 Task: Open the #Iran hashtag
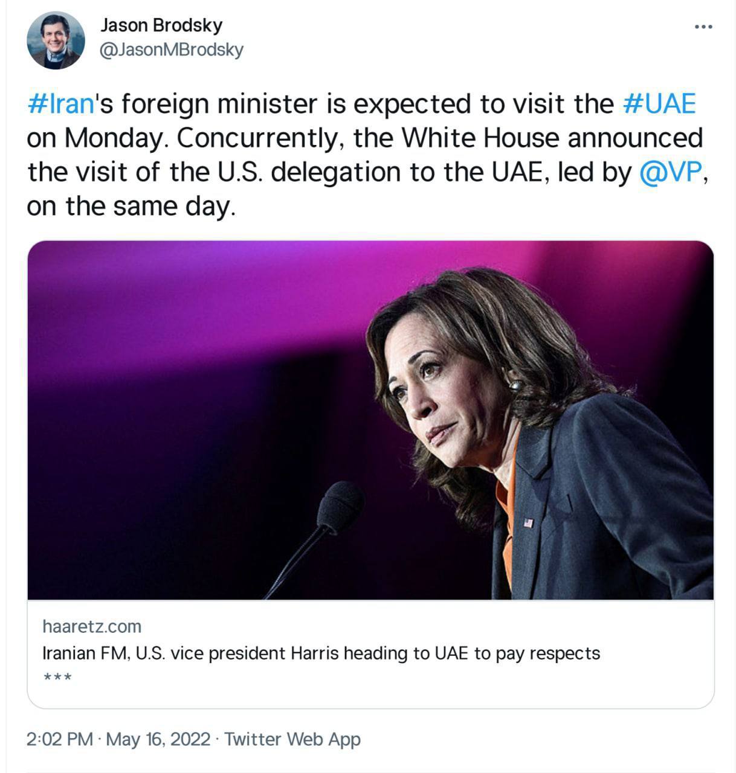[x=61, y=104]
